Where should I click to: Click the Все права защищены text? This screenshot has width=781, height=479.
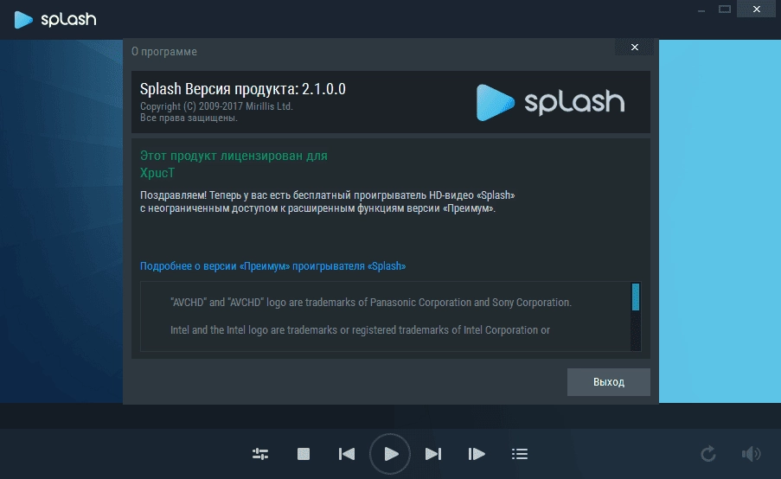pyautogui.click(x=189, y=118)
